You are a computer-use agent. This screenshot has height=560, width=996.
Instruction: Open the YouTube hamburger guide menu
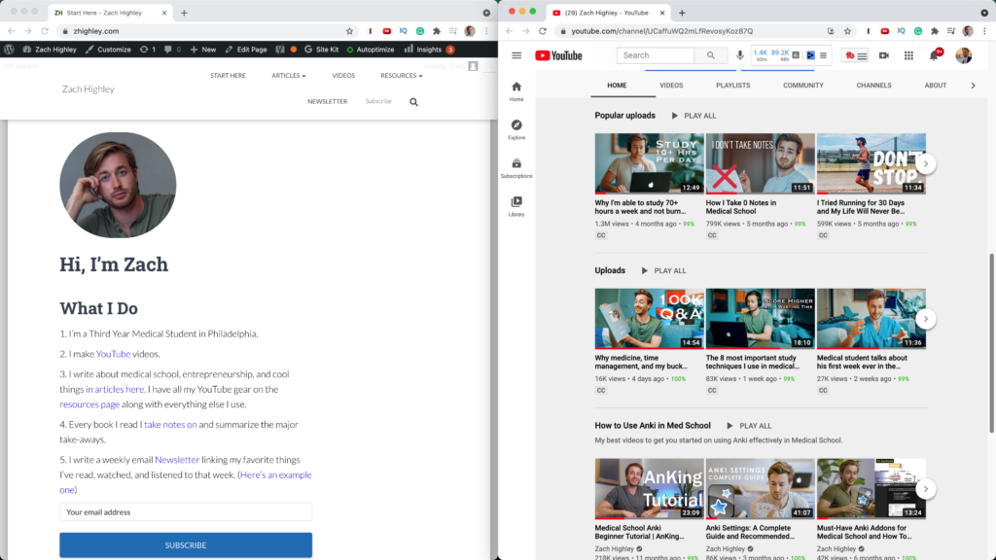coord(516,55)
